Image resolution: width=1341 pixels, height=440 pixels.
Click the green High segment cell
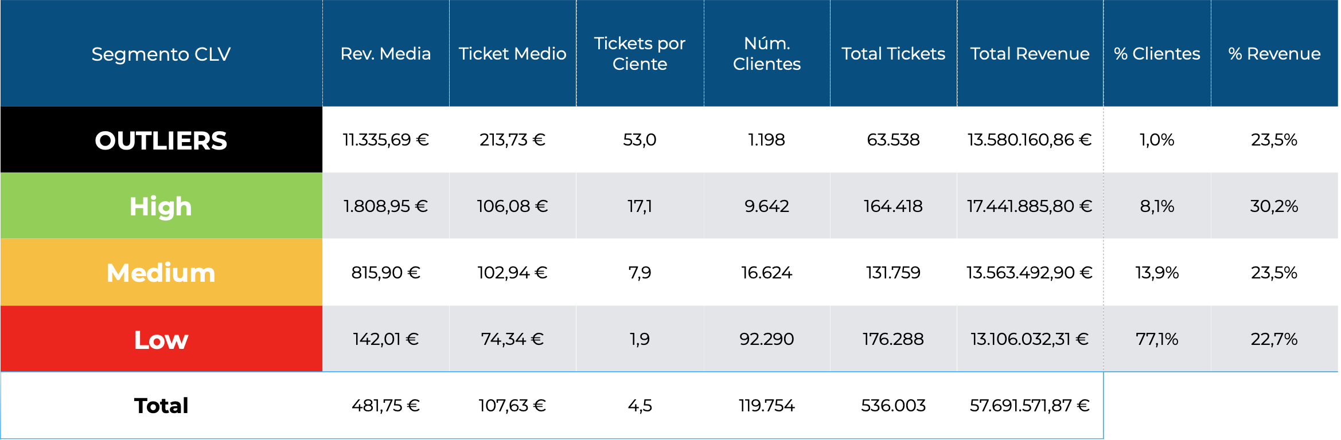[x=161, y=206]
